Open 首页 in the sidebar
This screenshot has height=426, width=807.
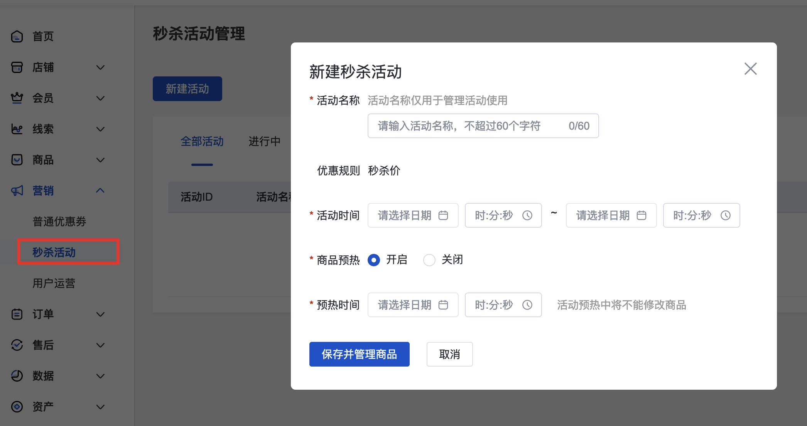(x=43, y=37)
